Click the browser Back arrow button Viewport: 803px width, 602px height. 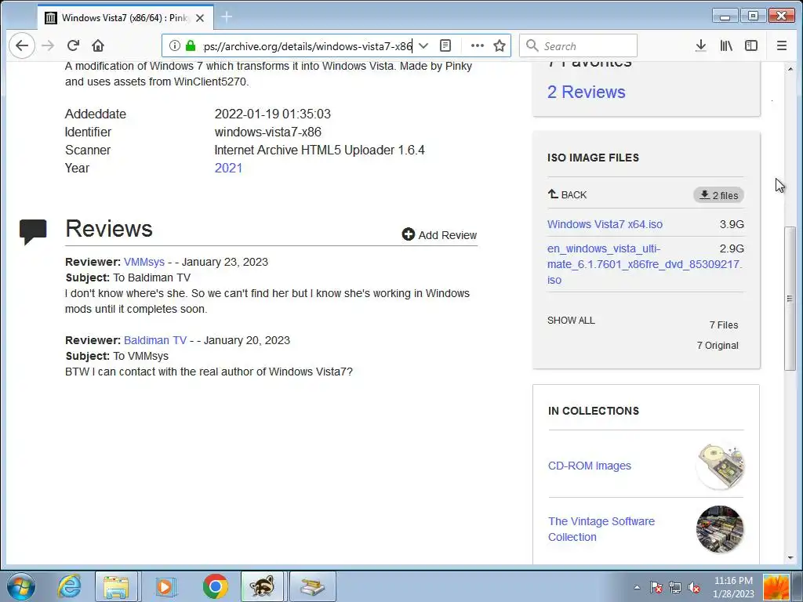point(21,46)
